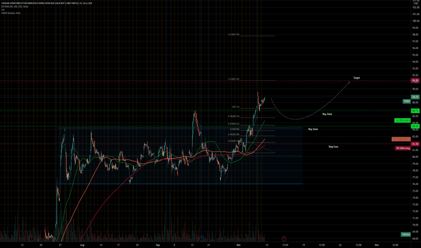
Task: Click the Taiwan Semiconductor symbol title legend
Action: pos(47,3)
